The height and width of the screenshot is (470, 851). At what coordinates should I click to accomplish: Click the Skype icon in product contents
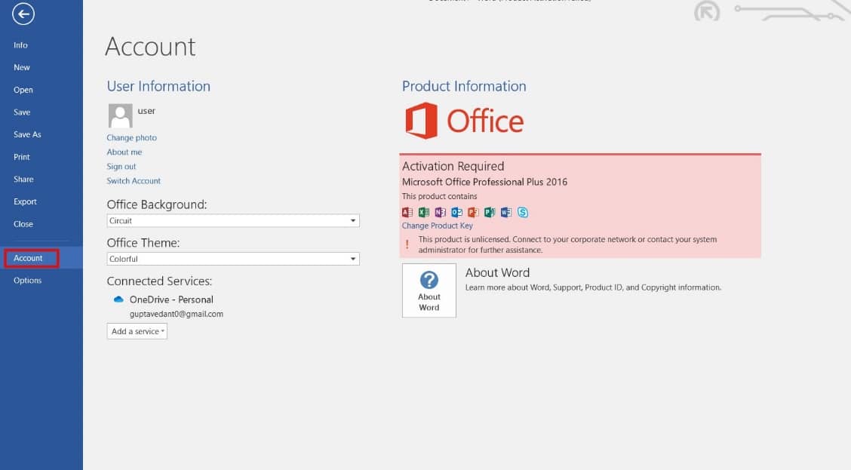pos(523,212)
